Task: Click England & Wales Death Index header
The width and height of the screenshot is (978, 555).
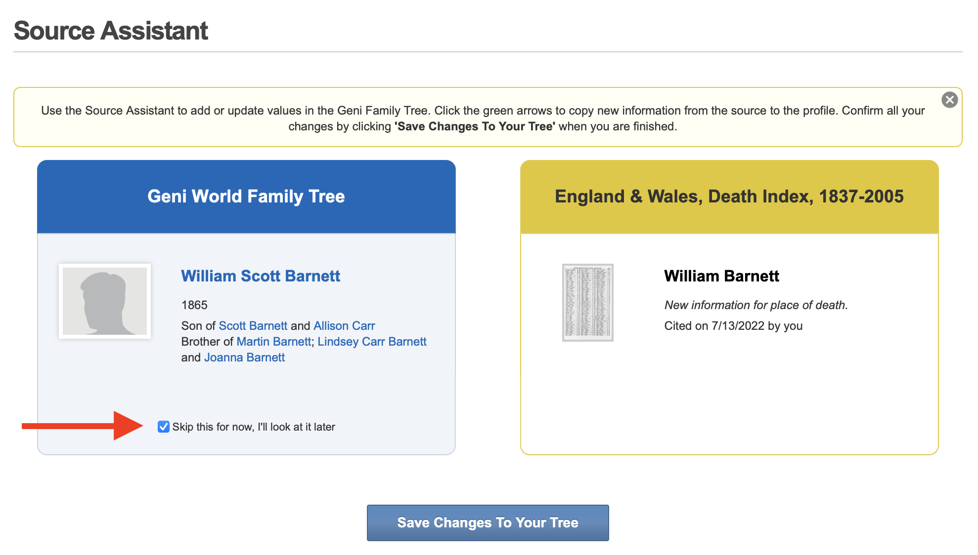Action: tap(729, 197)
